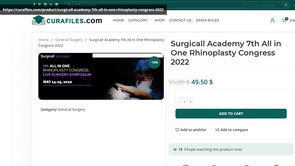The height and width of the screenshot is (166, 295).
Task: Decrease quantity with the minus button
Action: 178,102
